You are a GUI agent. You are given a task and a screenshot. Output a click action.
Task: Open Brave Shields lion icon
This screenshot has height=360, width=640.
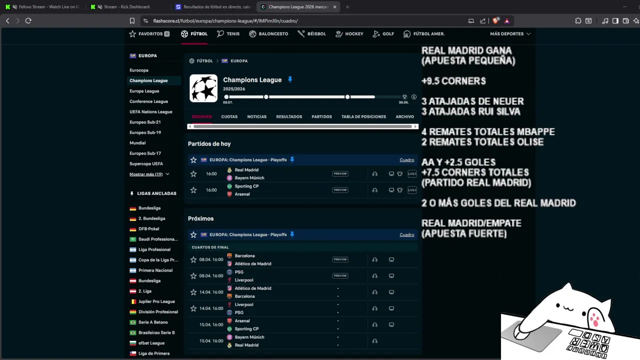tap(495, 20)
